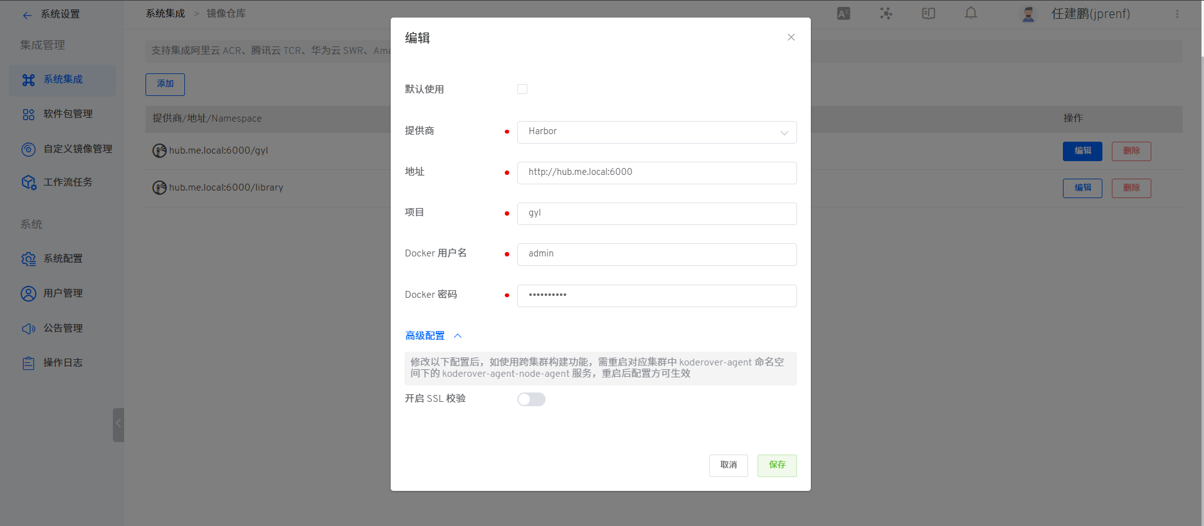
Task: Close the 编辑 dialog with X icon
Action: coord(791,38)
